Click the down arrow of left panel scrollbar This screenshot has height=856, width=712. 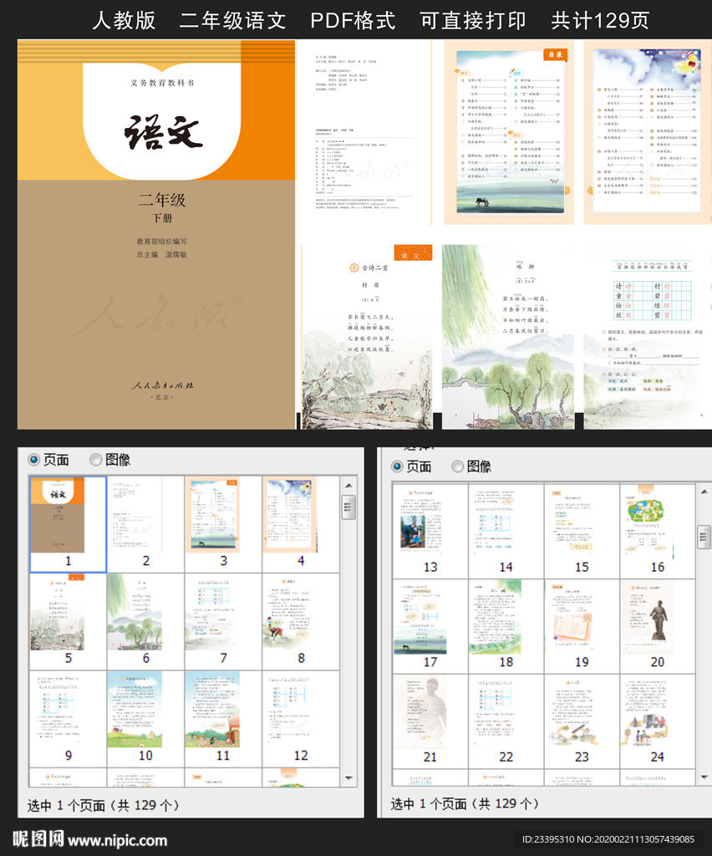click(x=348, y=778)
